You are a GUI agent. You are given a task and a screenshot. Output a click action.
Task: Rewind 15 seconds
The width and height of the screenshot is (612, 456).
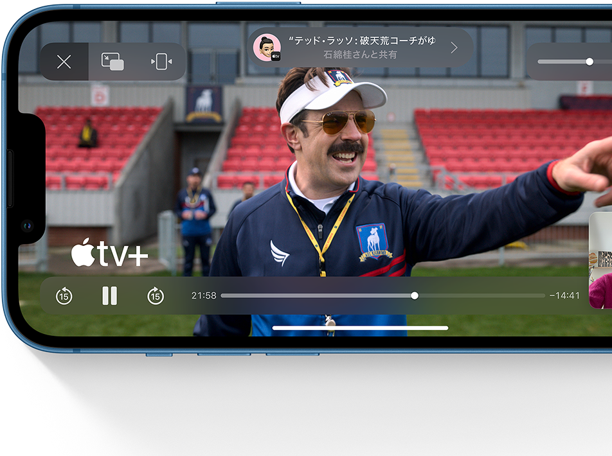click(x=64, y=296)
